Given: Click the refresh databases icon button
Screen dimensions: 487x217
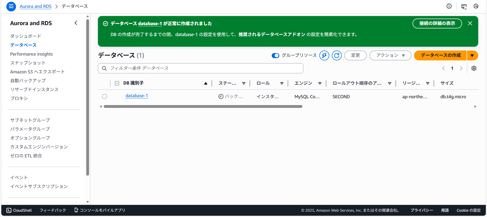Looking at the screenshot, I should click(x=337, y=55).
